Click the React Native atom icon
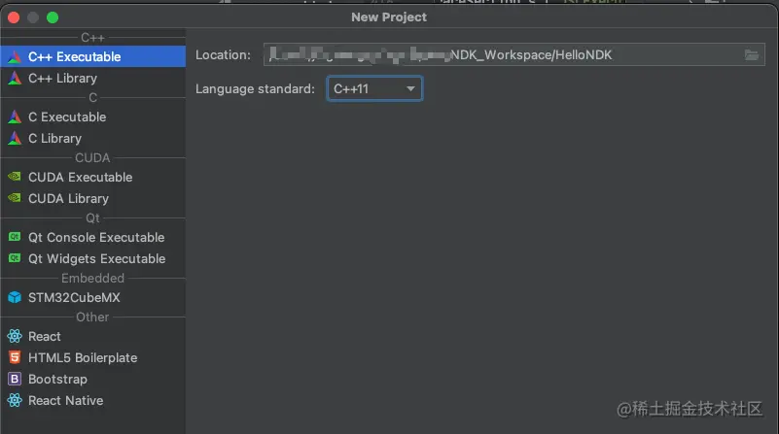 (15, 400)
